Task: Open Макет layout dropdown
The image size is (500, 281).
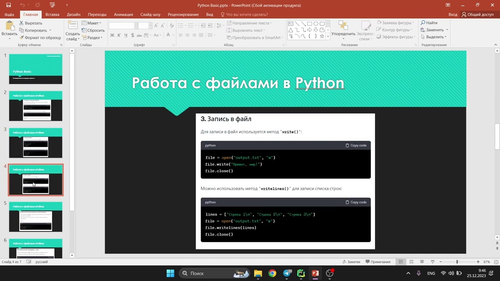Action: [x=92, y=23]
